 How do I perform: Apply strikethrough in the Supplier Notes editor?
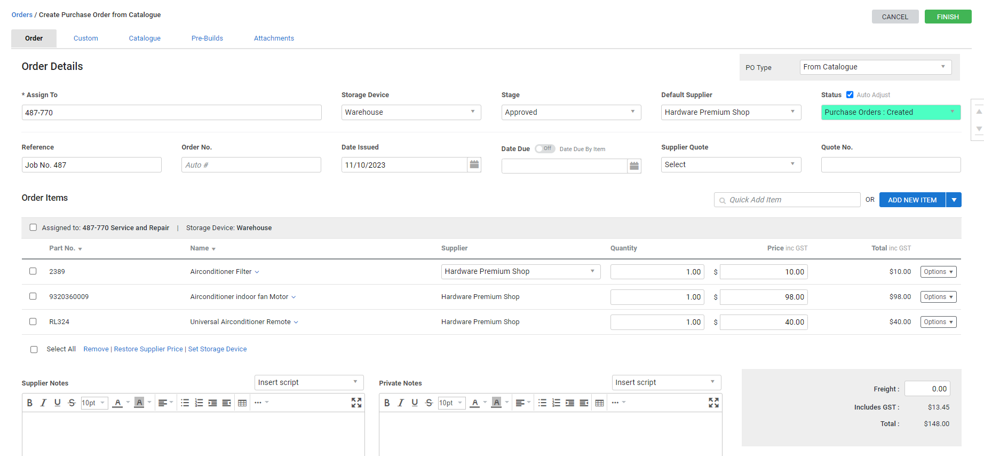(x=72, y=403)
